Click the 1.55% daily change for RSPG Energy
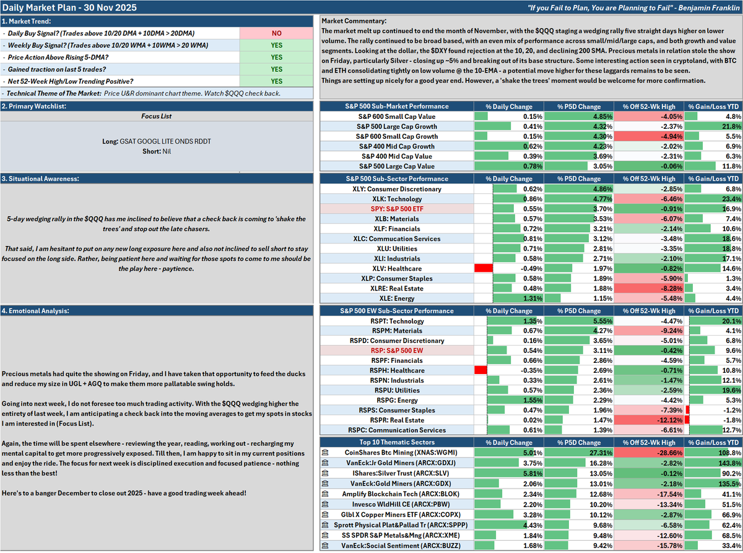The height and width of the screenshot is (553, 743). pyautogui.click(x=510, y=400)
